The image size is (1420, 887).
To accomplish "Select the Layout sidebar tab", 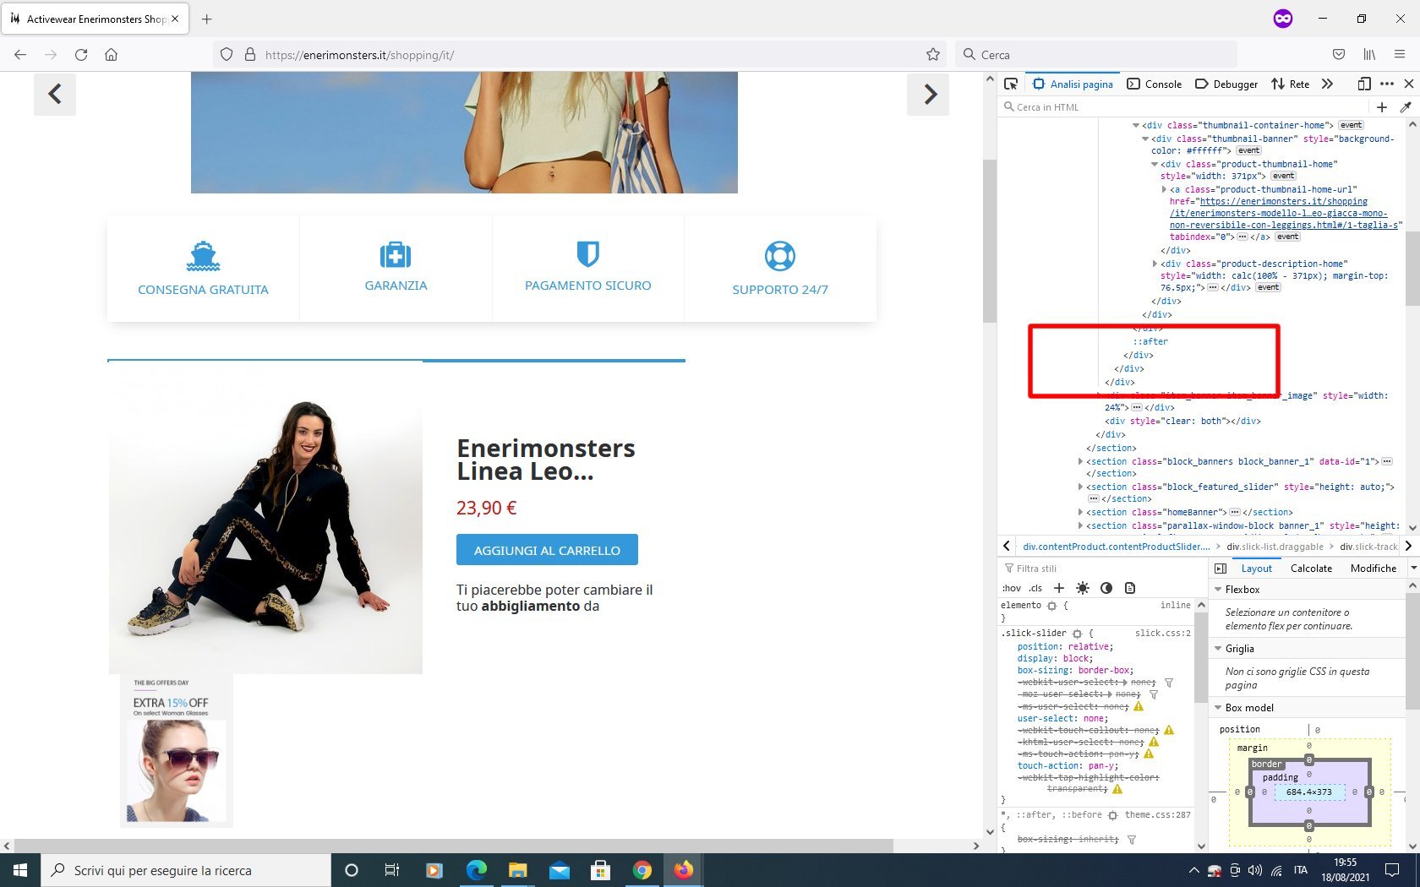I will (x=1256, y=569).
